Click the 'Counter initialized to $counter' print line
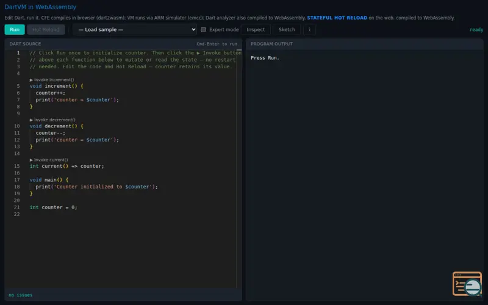This screenshot has height=305, width=488. 96,187
